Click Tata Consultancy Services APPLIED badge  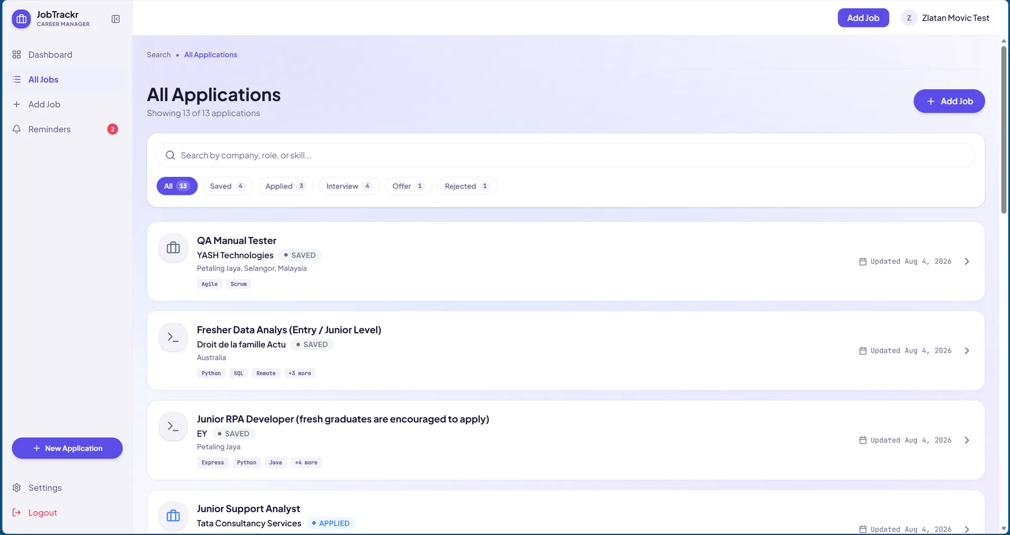coord(331,523)
